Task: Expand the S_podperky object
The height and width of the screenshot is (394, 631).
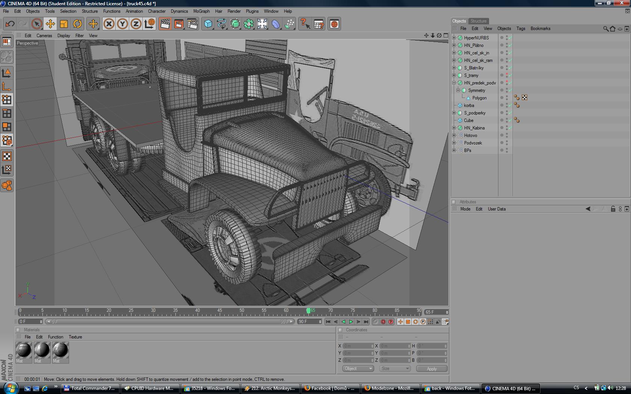Action: tap(454, 113)
